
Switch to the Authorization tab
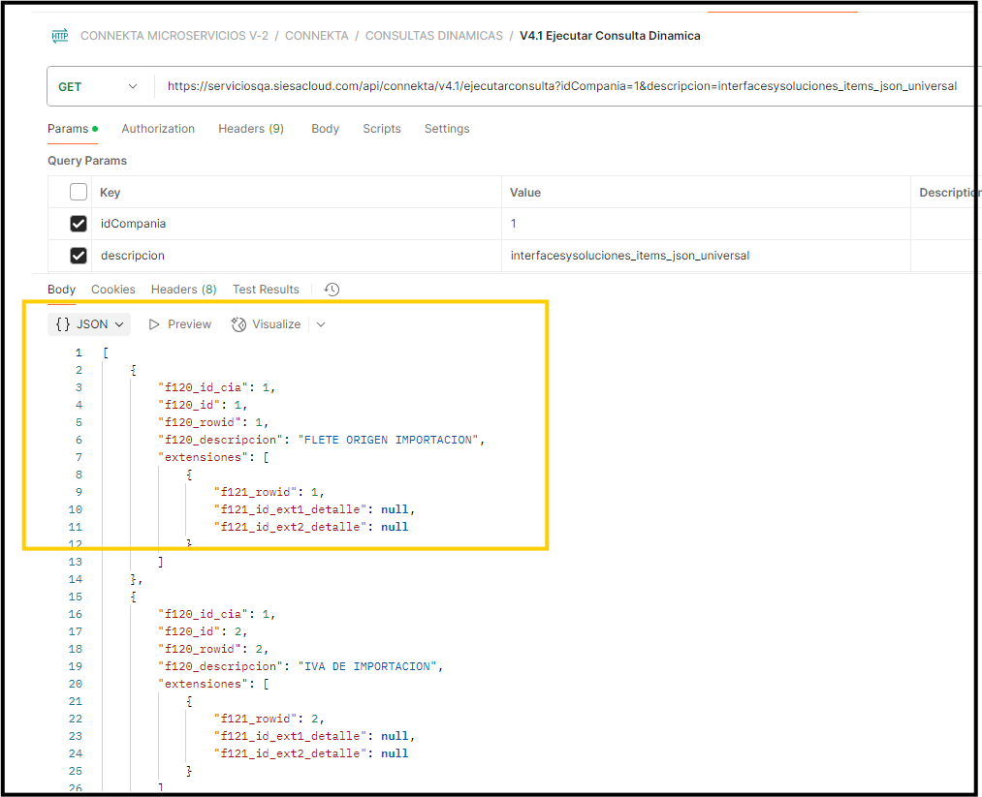tap(157, 128)
